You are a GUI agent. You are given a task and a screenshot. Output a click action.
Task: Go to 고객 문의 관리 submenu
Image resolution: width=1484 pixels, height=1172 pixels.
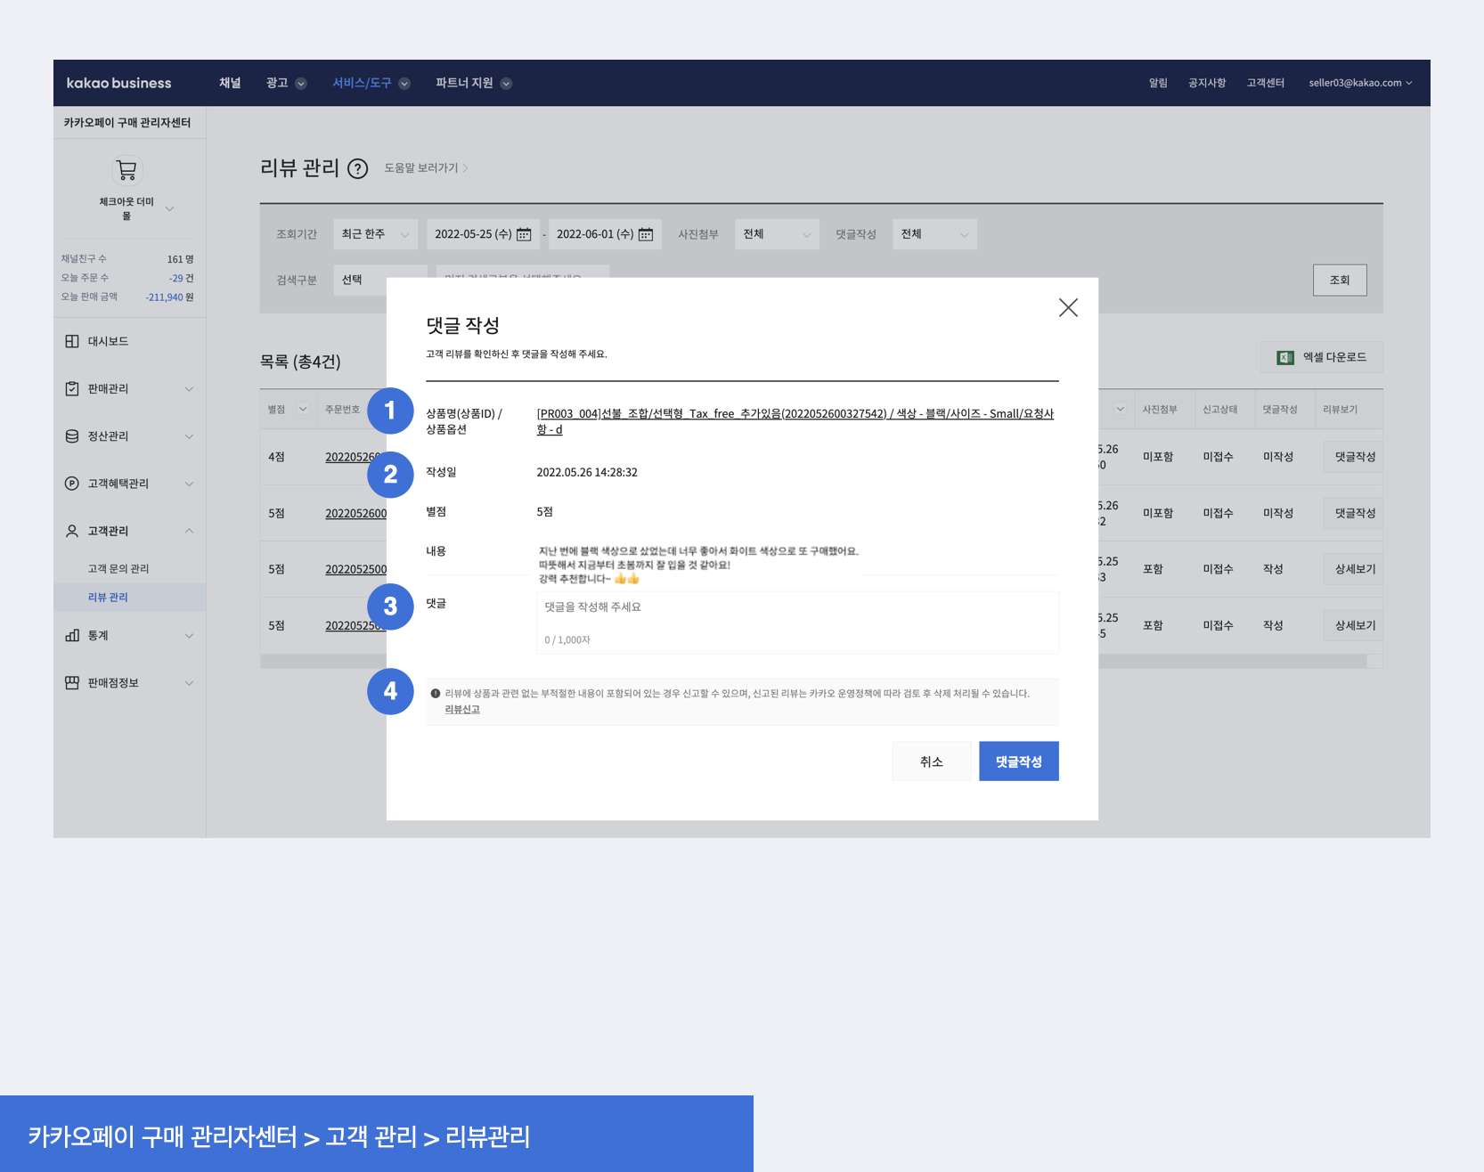[118, 568]
